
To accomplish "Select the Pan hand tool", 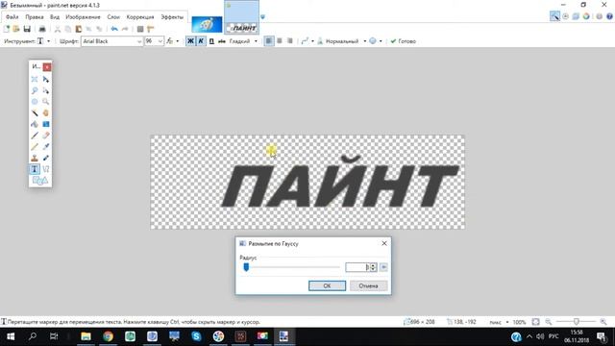I will 46,113.
